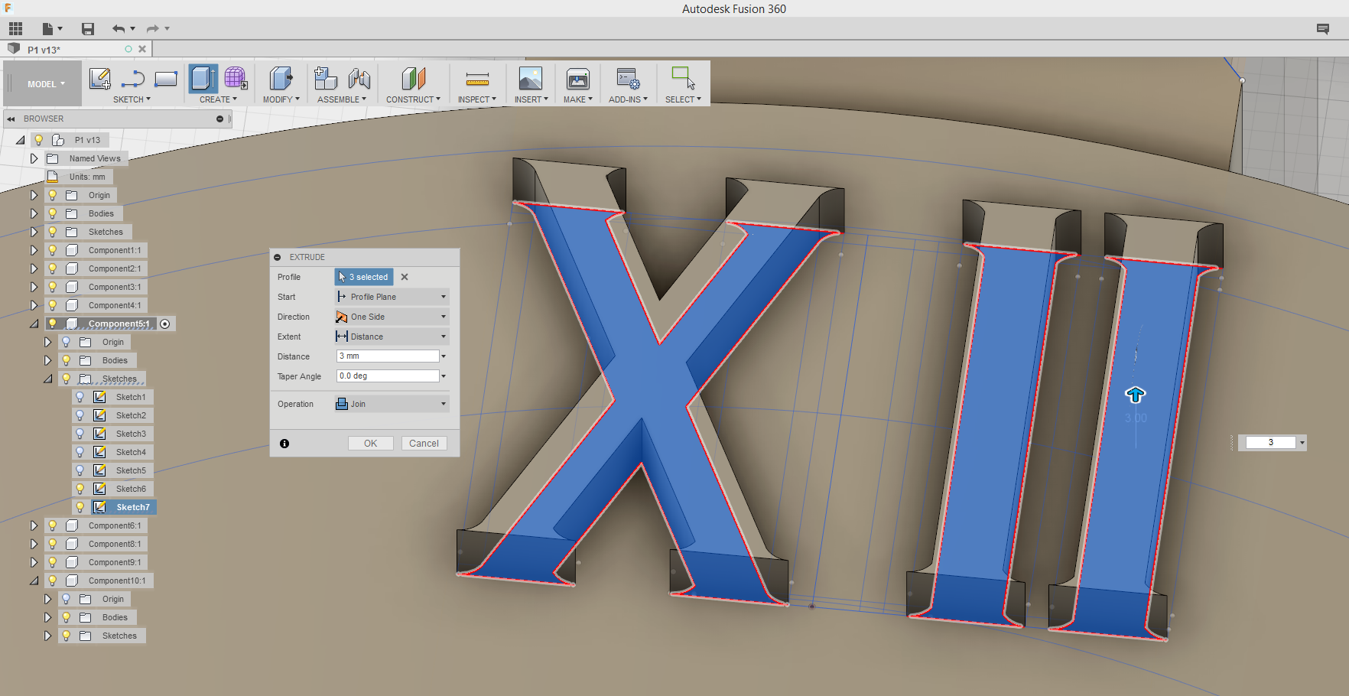Collapse Component5:1 tree node
The image size is (1349, 696).
tap(34, 324)
